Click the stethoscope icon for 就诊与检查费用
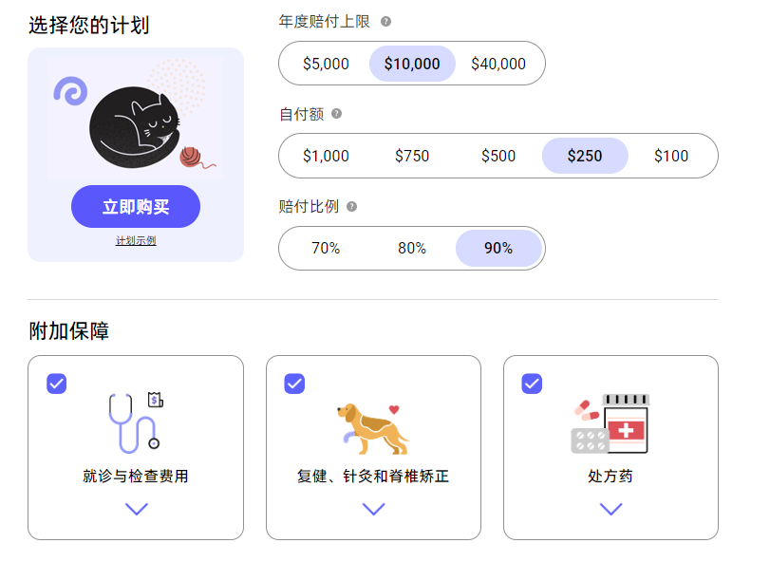The image size is (770, 562). click(x=136, y=422)
